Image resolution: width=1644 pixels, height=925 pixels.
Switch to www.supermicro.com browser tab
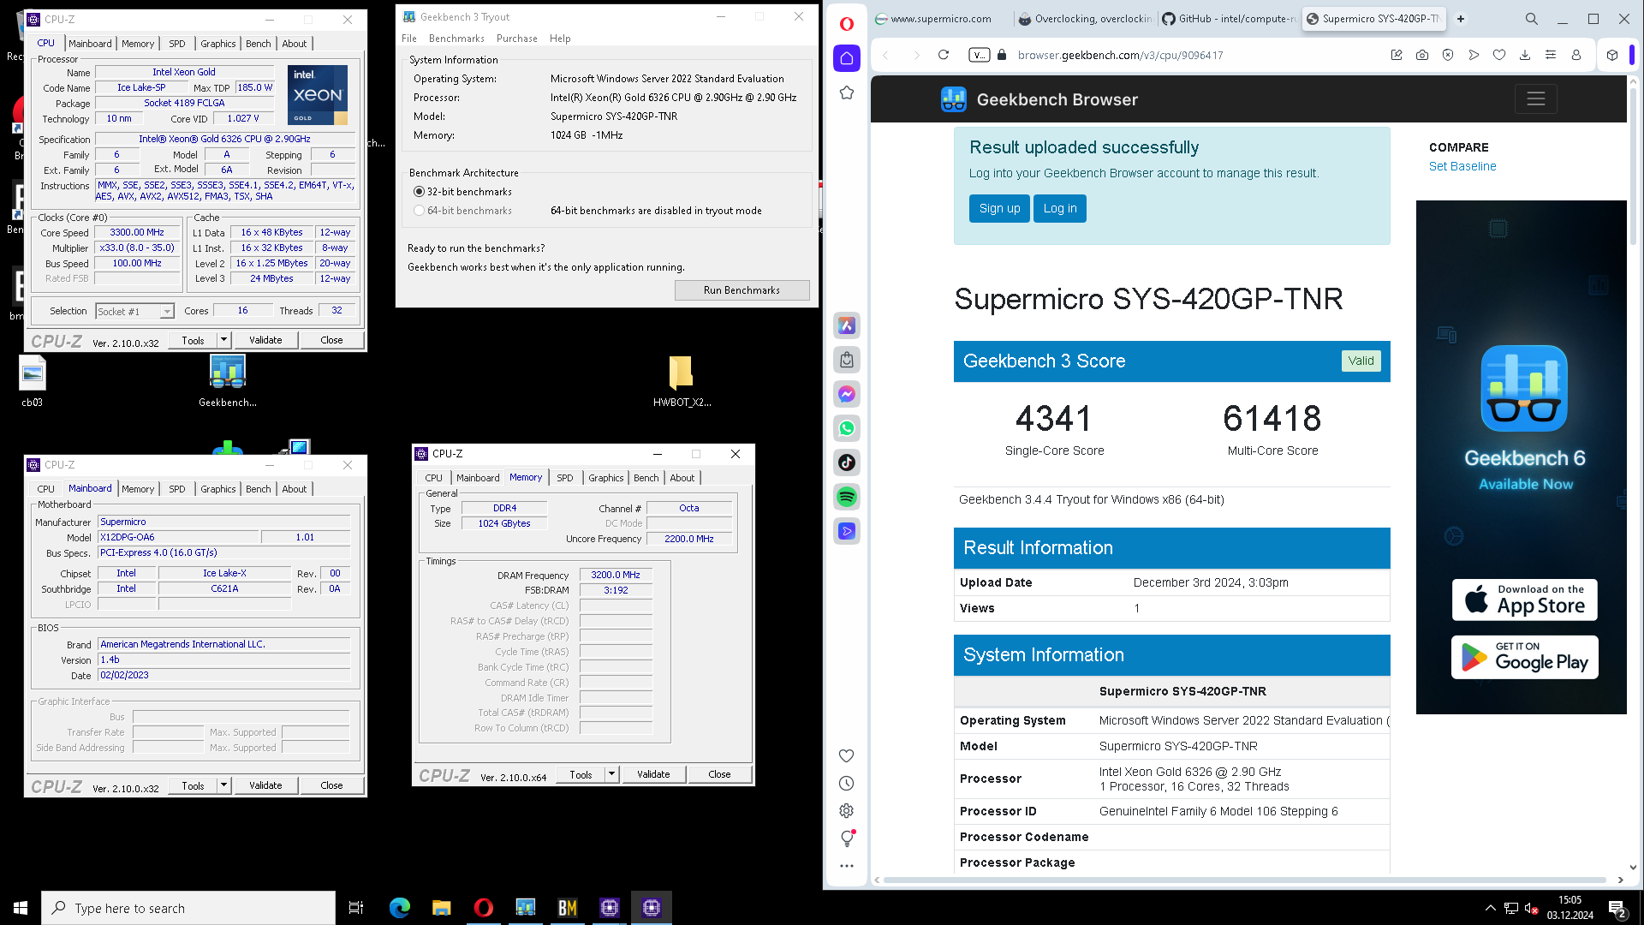point(940,19)
